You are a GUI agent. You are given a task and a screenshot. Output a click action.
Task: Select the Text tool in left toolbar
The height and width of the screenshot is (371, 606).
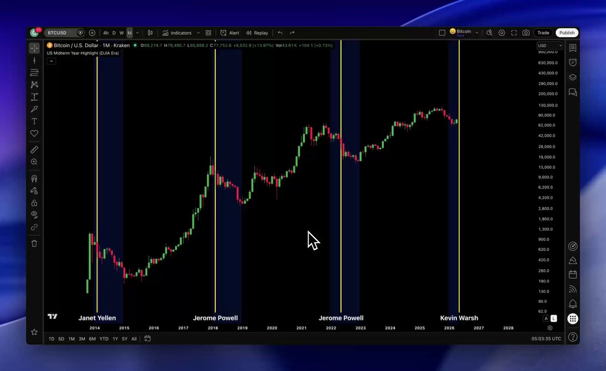(34, 121)
